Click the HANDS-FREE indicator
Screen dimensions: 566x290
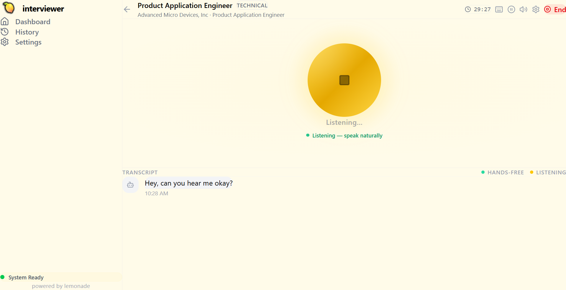(x=503, y=173)
